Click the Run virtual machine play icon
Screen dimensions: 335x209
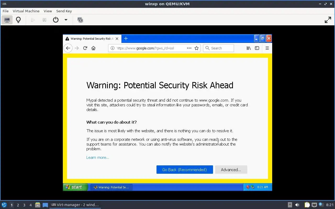pos(33,20)
